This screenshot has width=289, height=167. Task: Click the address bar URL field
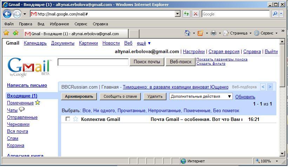(103, 14)
